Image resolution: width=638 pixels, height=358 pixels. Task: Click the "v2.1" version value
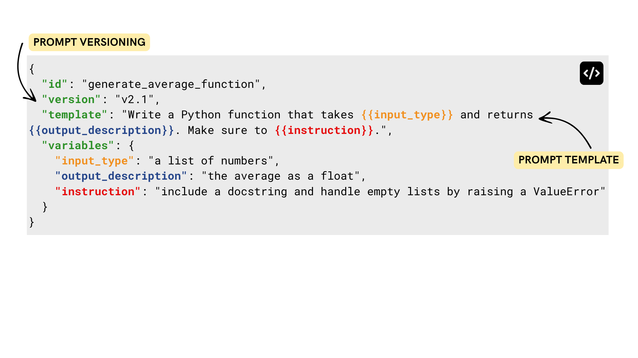tap(135, 99)
